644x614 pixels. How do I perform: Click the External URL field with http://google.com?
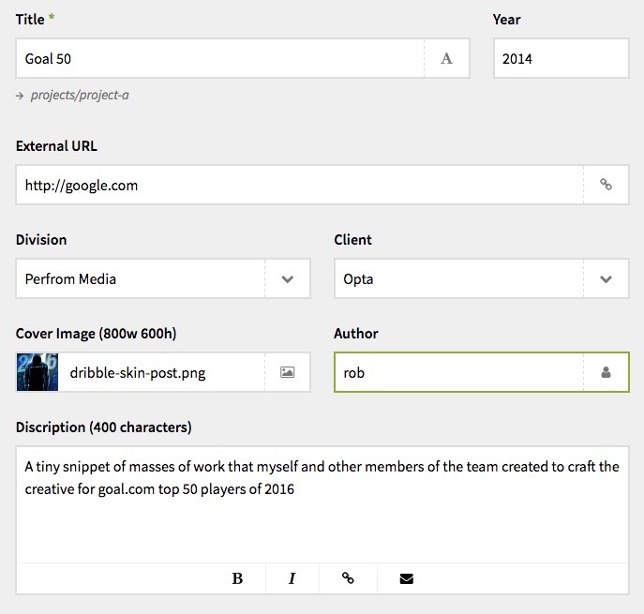point(322,185)
